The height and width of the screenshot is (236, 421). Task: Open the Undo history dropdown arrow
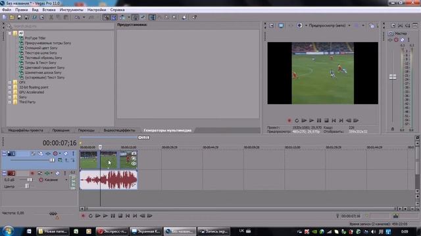click(84, 18)
